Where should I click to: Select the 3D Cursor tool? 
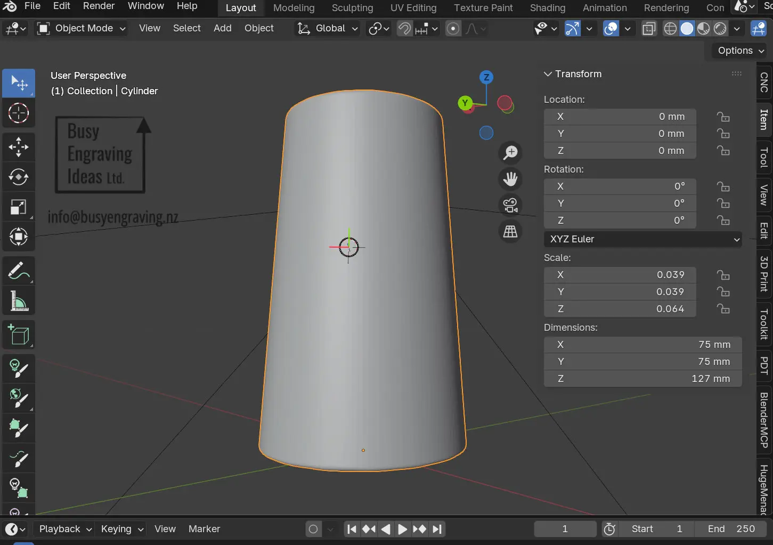click(19, 113)
